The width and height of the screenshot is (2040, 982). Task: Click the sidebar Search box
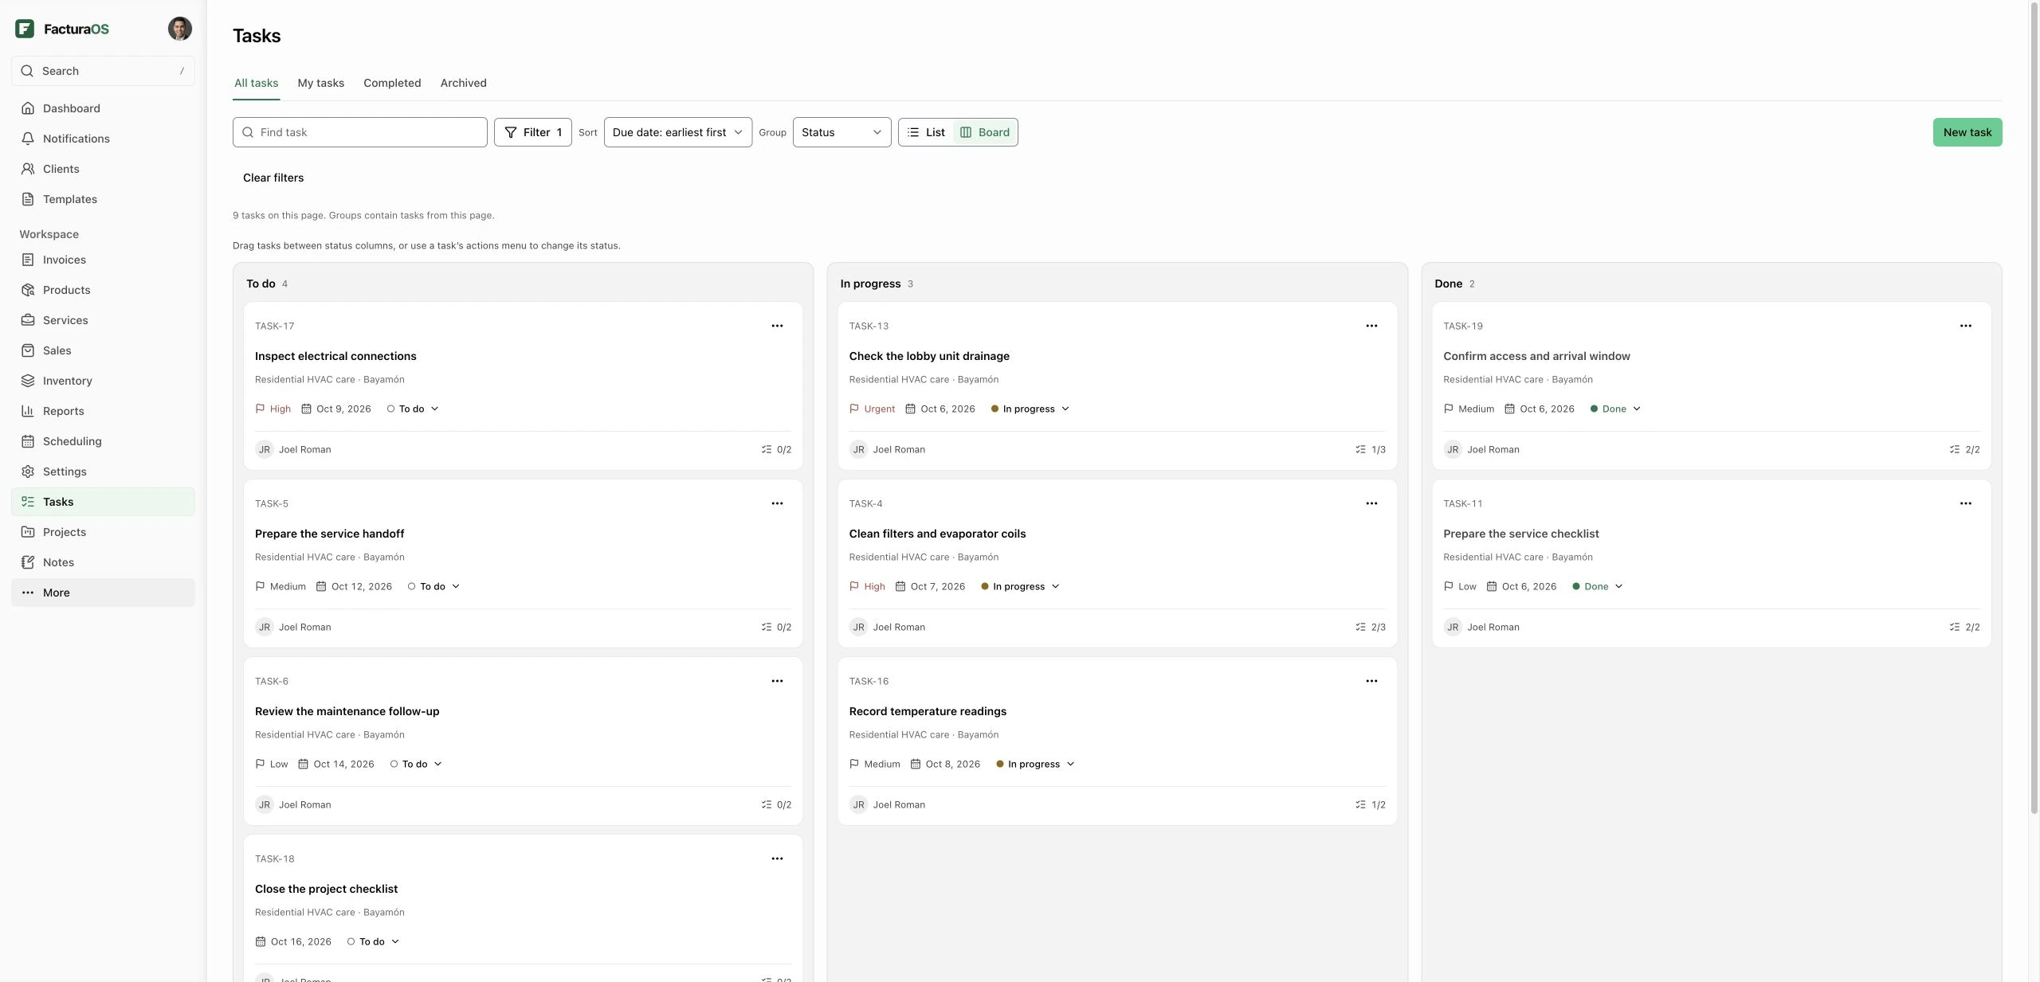click(103, 71)
